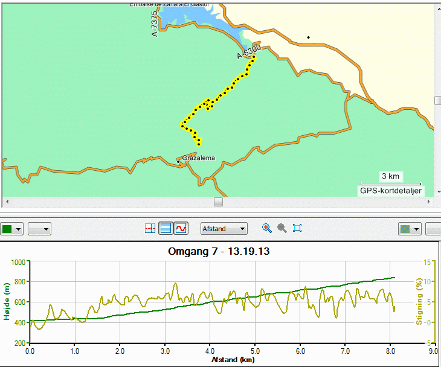Open the line style dropdown beside green swatch
441x367 pixels.
tap(39, 229)
